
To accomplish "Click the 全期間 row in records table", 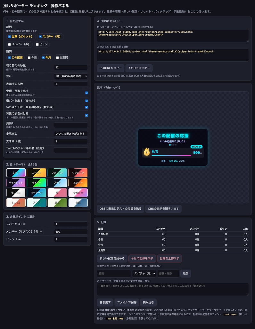I will coord(173,250).
